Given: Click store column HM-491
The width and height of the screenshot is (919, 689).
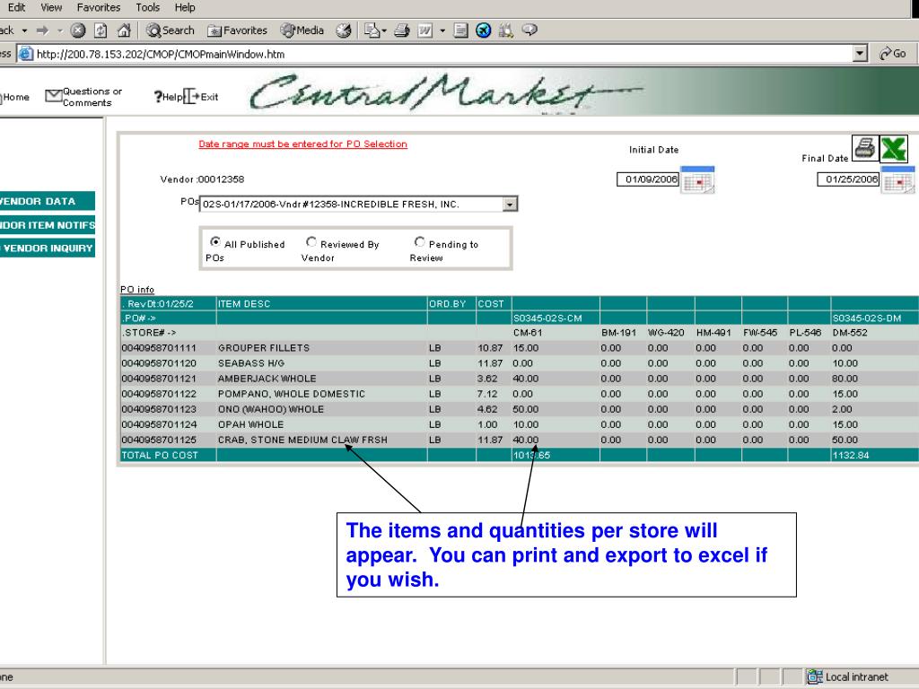Looking at the screenshot, I should point(713,333).
